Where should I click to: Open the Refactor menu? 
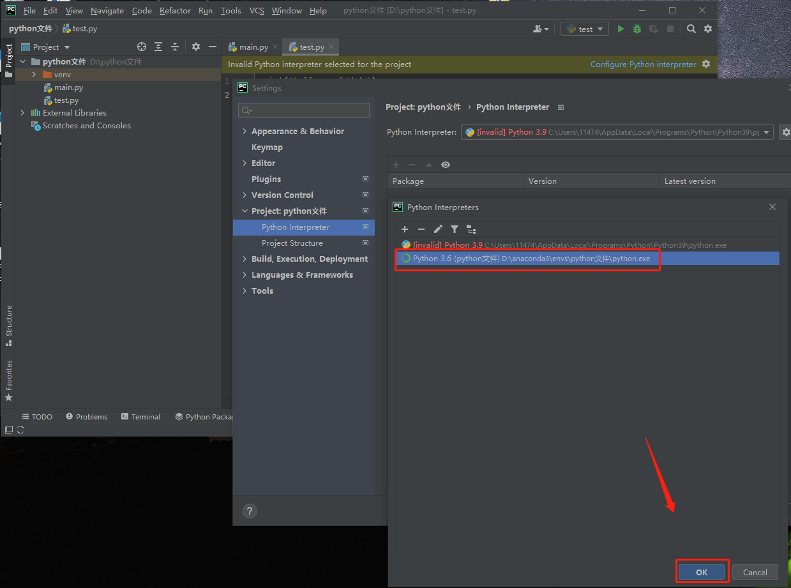click(x=175, y=11)
